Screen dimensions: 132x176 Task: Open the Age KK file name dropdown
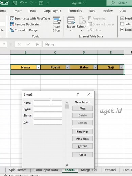pyautogui.click(x=79, y=3)
